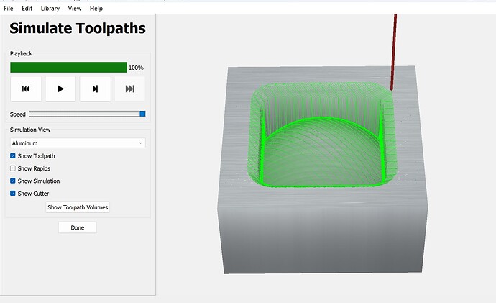
Task: Toggle the Show Cutter checkbox
Action: click(x=13, y=194)
